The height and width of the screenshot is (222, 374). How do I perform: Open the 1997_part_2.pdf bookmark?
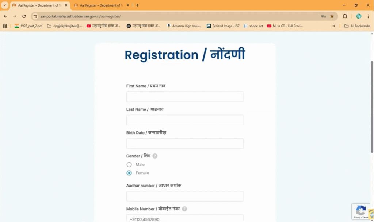(x=28, y=26)
